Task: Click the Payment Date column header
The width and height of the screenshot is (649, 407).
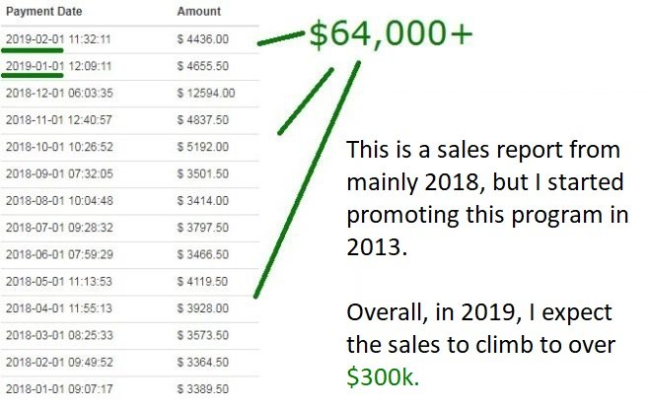Action: [43, 12]
